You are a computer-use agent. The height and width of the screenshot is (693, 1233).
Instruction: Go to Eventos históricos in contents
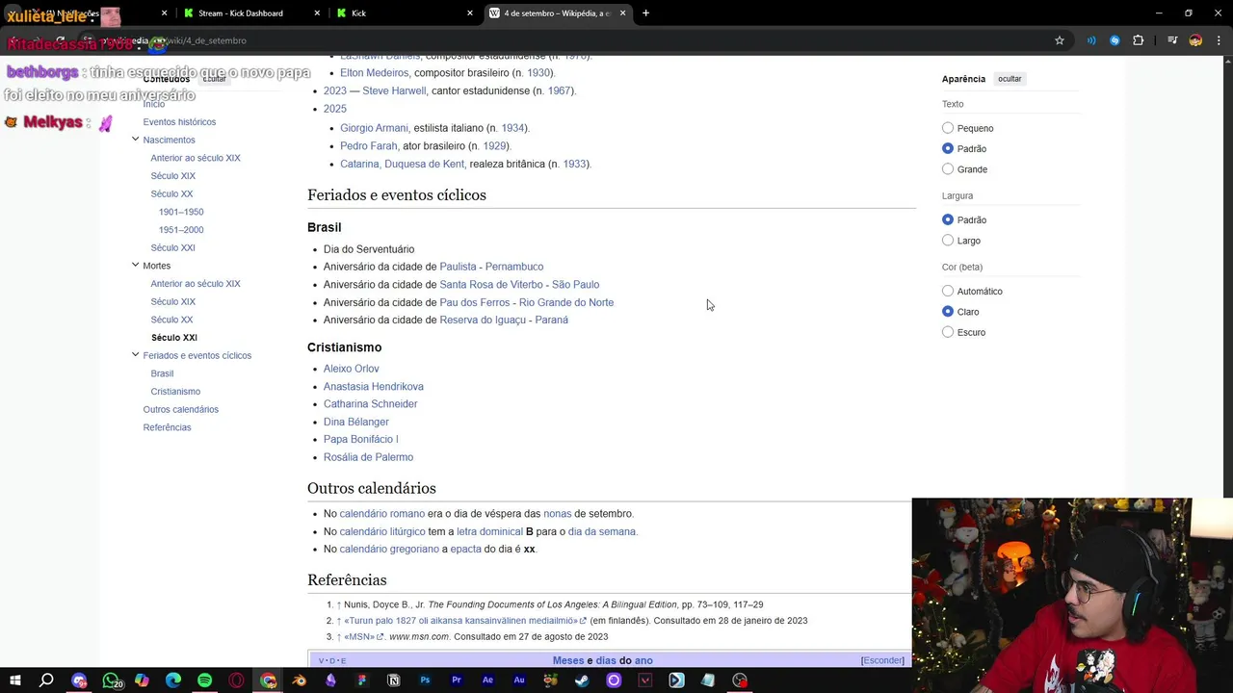179,122
